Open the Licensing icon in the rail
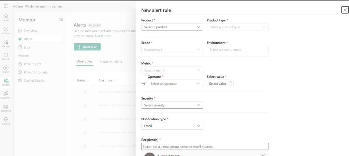This screenshot has height=156, width=349. click(6, 108)
